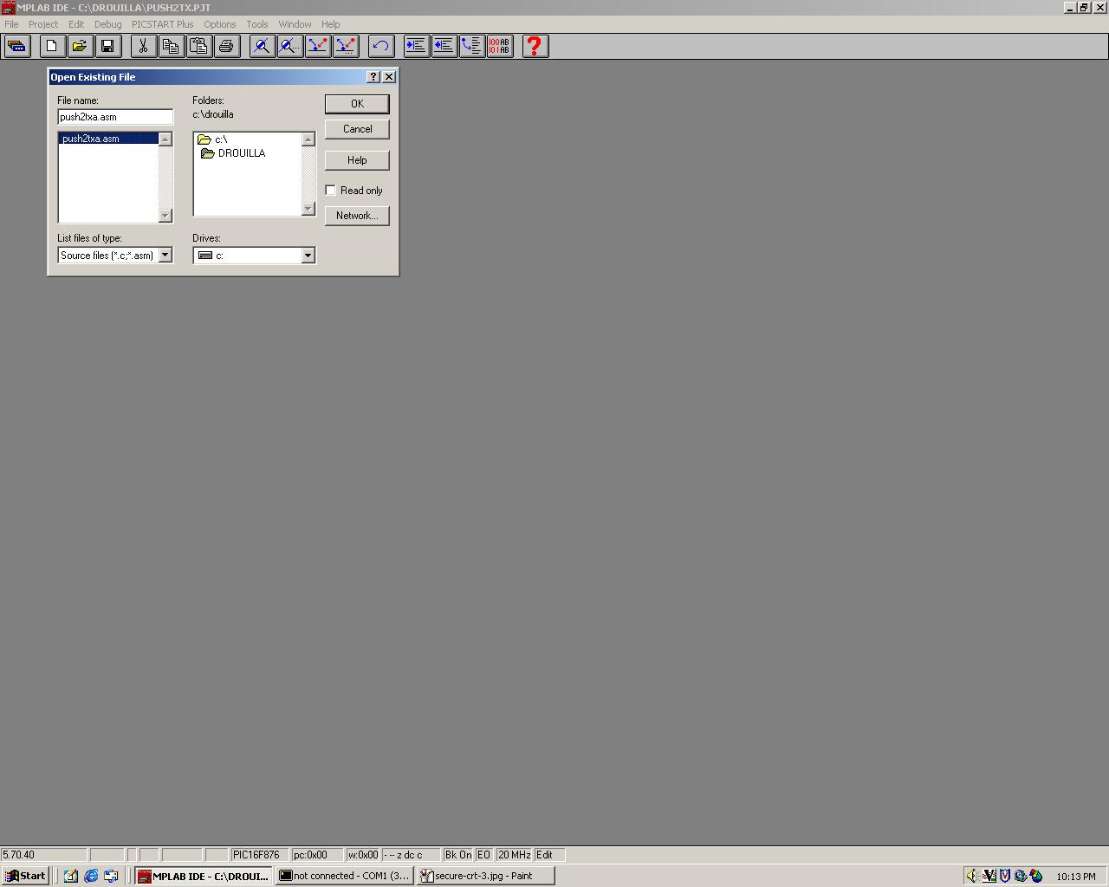Click the File name input field
1109x887 pixels.
point(115,117)
